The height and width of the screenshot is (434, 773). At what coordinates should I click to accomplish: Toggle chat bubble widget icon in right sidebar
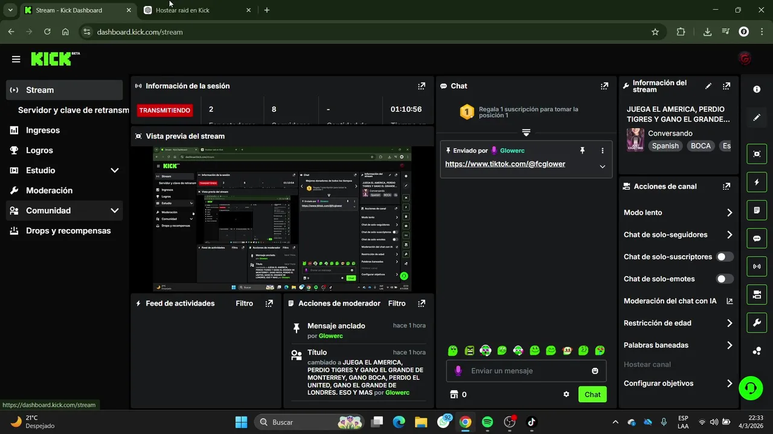(757, 238)
